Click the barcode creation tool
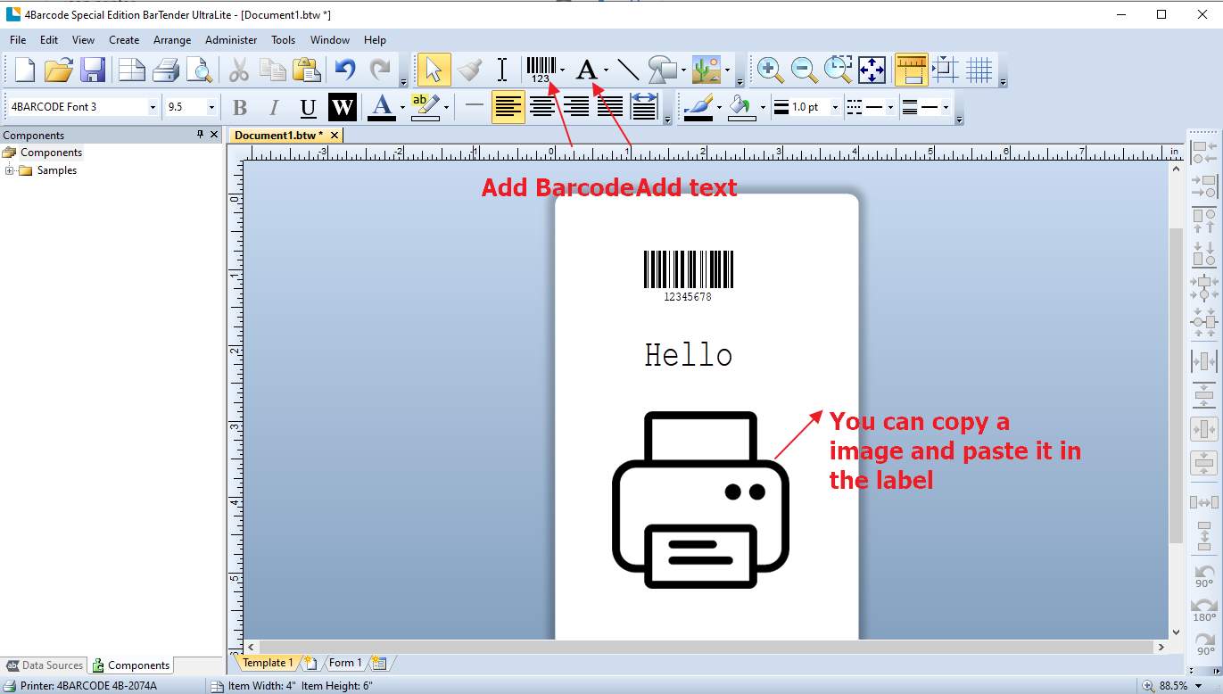1223x694 pixels. coord(541,70)
